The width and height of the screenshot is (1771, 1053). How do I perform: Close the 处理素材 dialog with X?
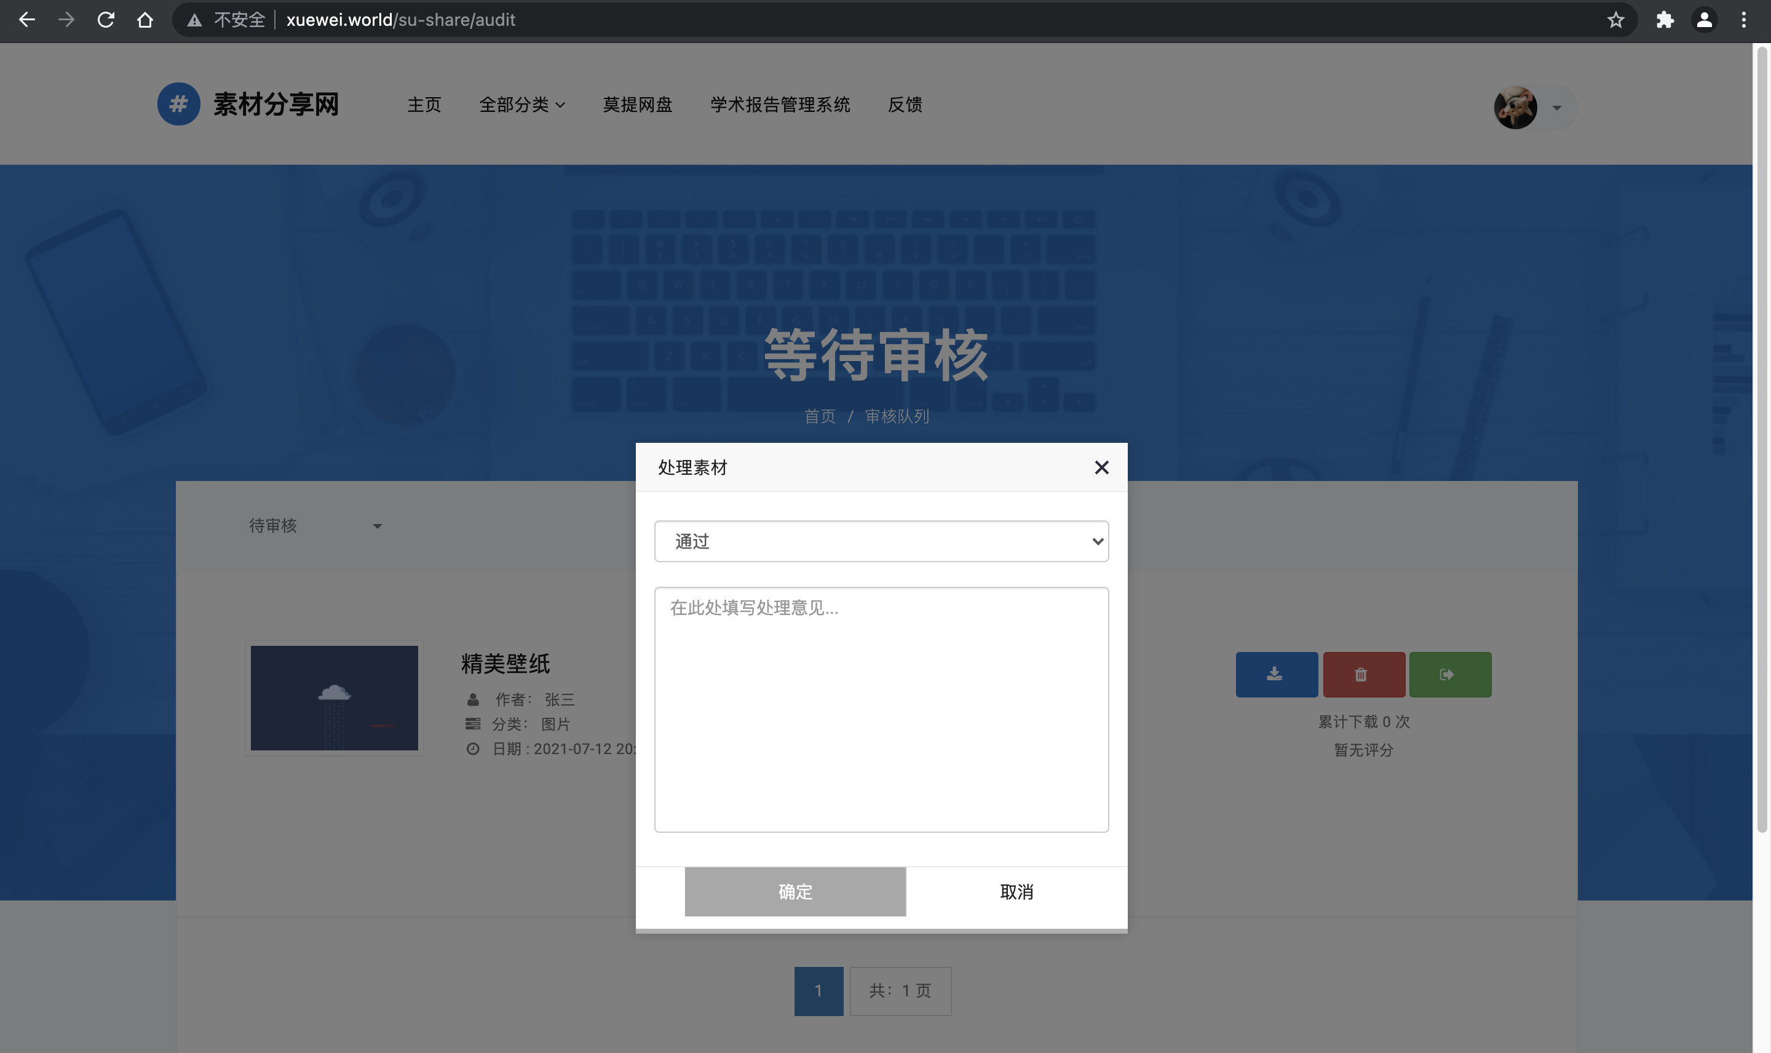1101,467
